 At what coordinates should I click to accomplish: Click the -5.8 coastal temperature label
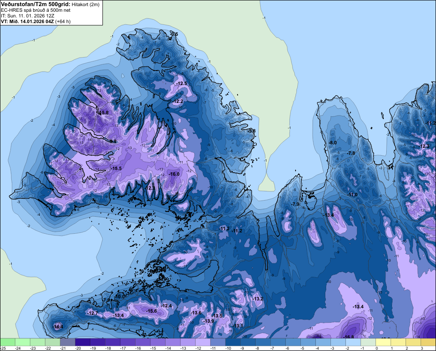(251, 131)
